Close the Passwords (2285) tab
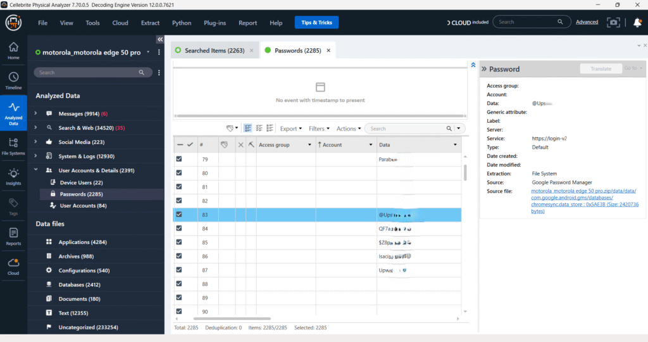Viewport: 648px width, 342px height. pos(328,51)
